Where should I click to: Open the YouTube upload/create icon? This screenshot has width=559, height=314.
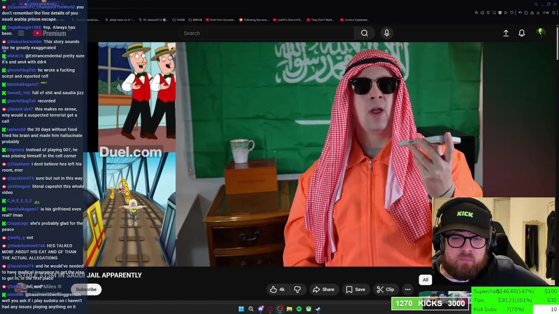coord(506,33)
